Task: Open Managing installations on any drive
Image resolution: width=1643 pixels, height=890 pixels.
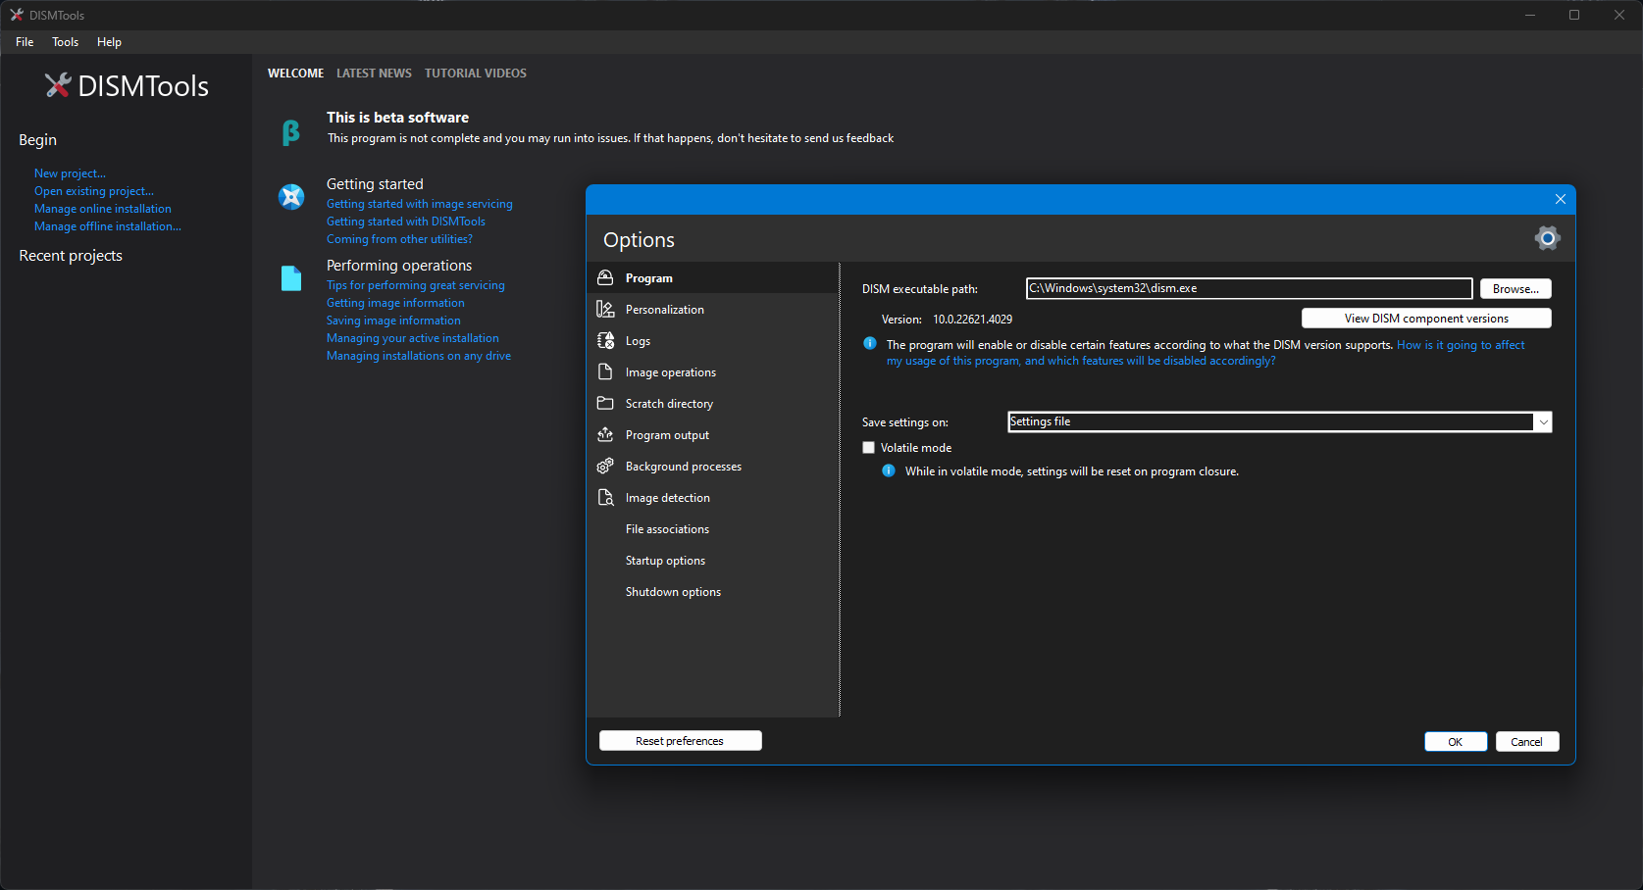Action: (x=419, y=356)
